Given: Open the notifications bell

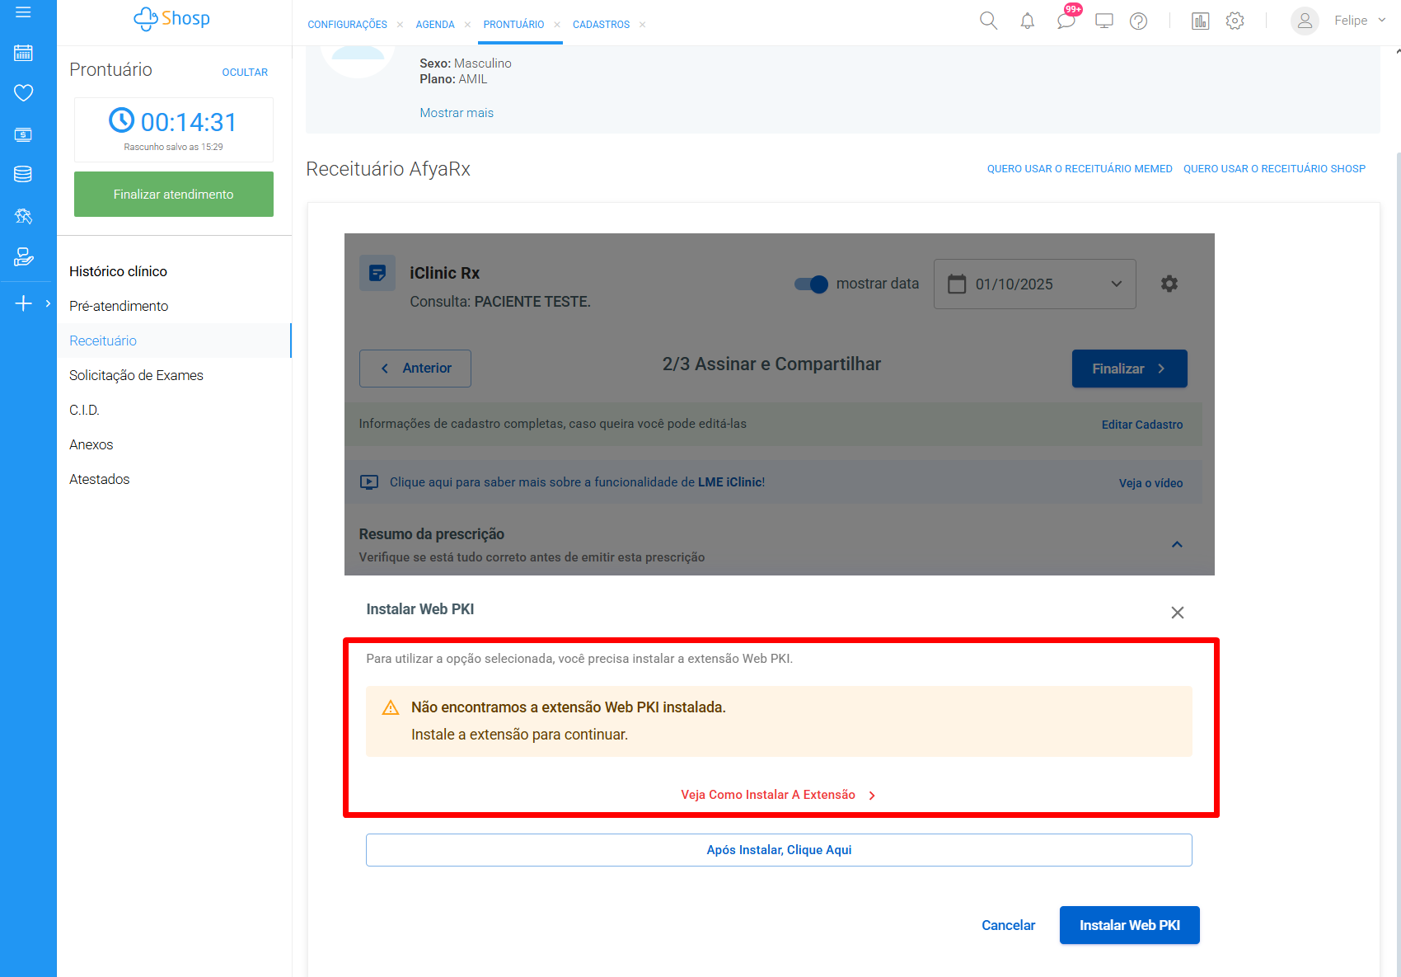Looking at the screenshot, I should [x=1027, y=21].
